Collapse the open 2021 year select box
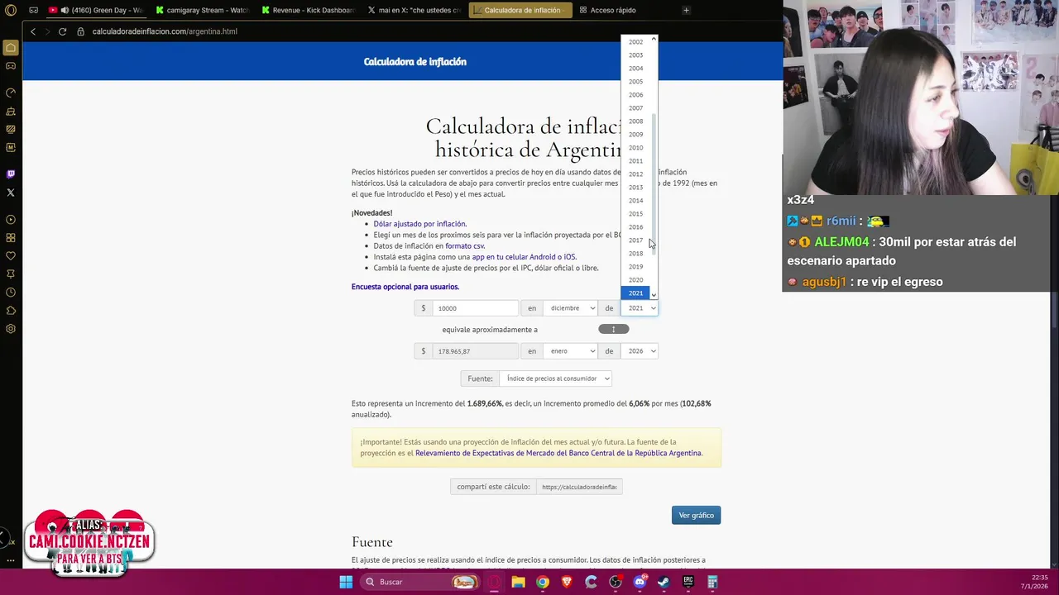Screen dimensions: 1059x595 coord(640,308)
